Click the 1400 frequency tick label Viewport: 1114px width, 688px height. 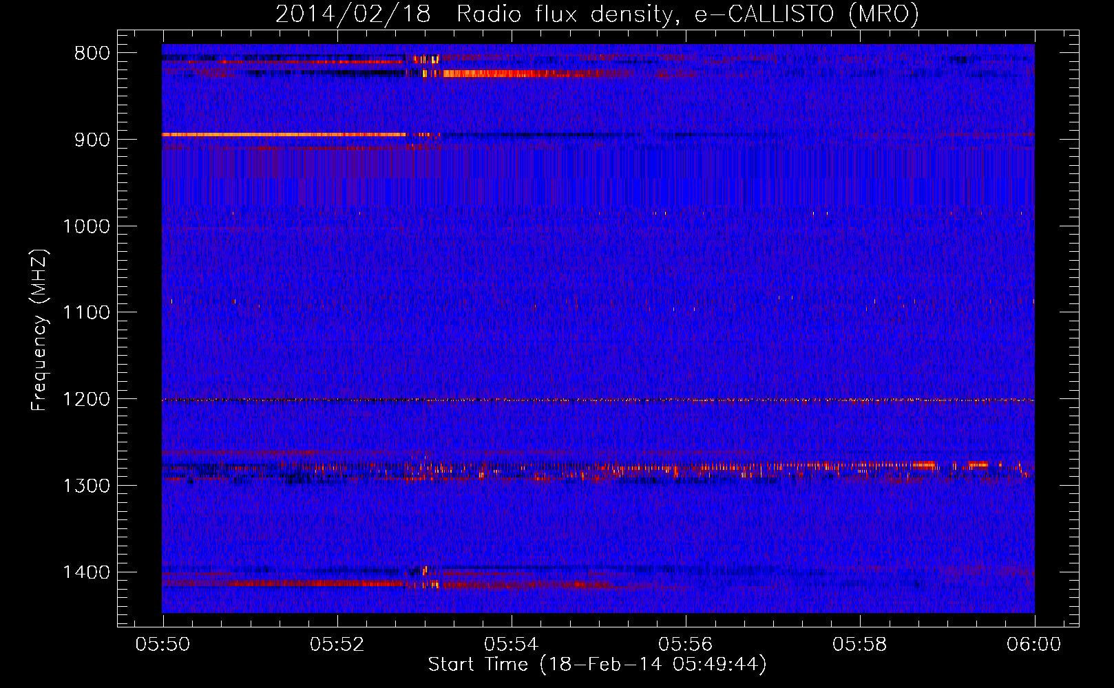coord(87,572)
